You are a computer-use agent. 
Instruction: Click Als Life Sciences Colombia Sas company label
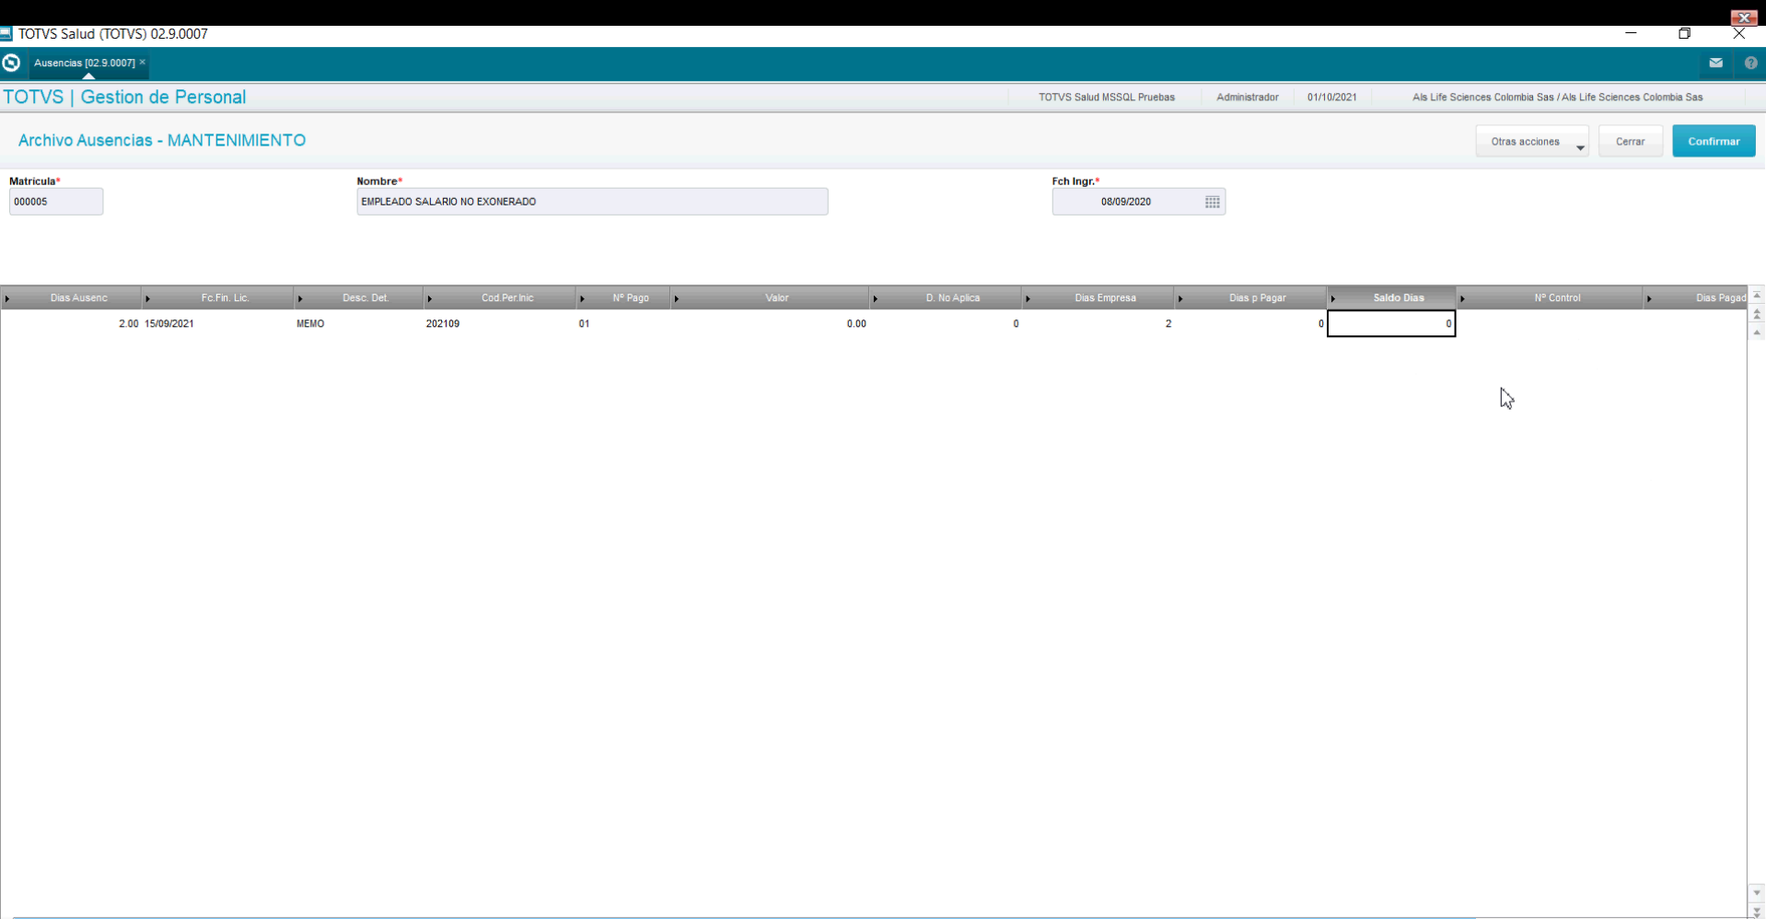coord(1557,97)
